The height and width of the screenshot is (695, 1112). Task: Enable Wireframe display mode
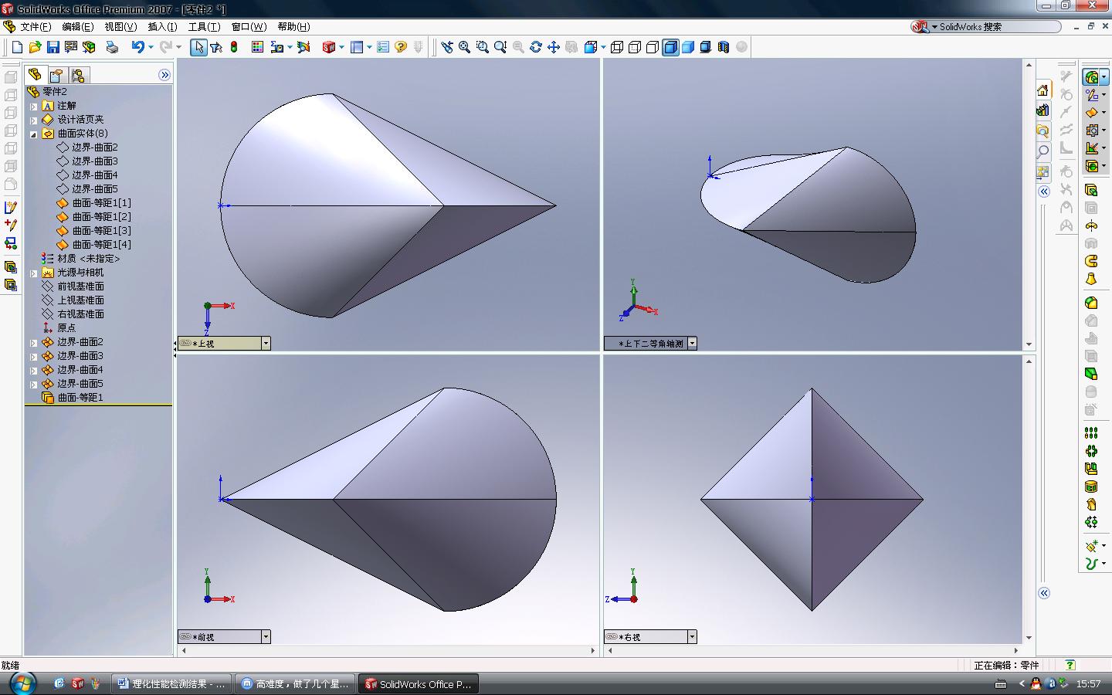(x=617, y=47)
